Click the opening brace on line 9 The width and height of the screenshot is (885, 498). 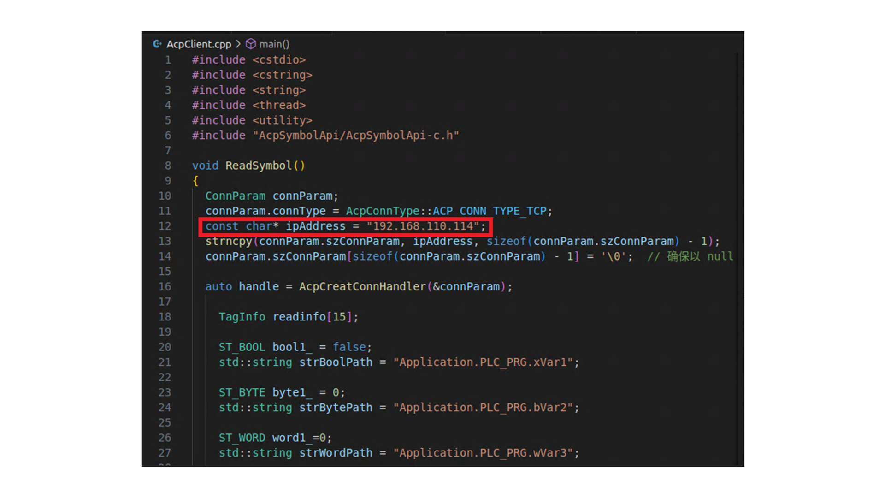coord(195,181)
